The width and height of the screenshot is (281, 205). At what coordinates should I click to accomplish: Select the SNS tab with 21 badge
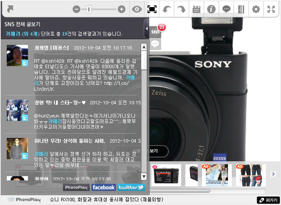click(156, 32)
